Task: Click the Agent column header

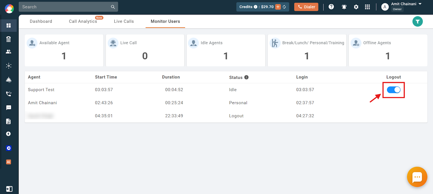Action: click(34, 77)
